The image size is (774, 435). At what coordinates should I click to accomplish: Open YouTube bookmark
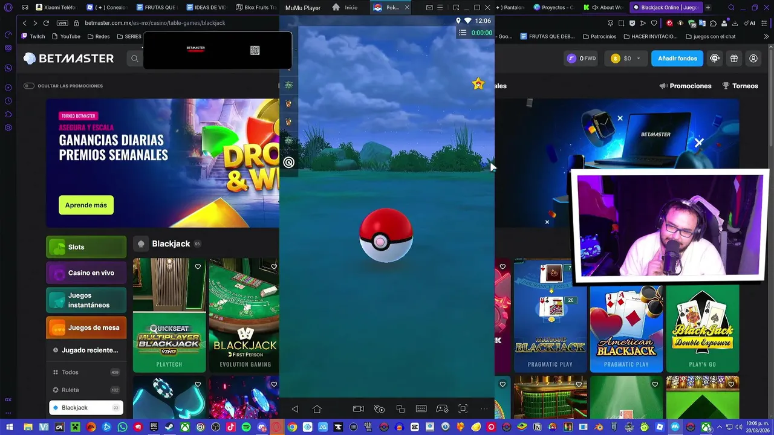[x=66, y=36]
